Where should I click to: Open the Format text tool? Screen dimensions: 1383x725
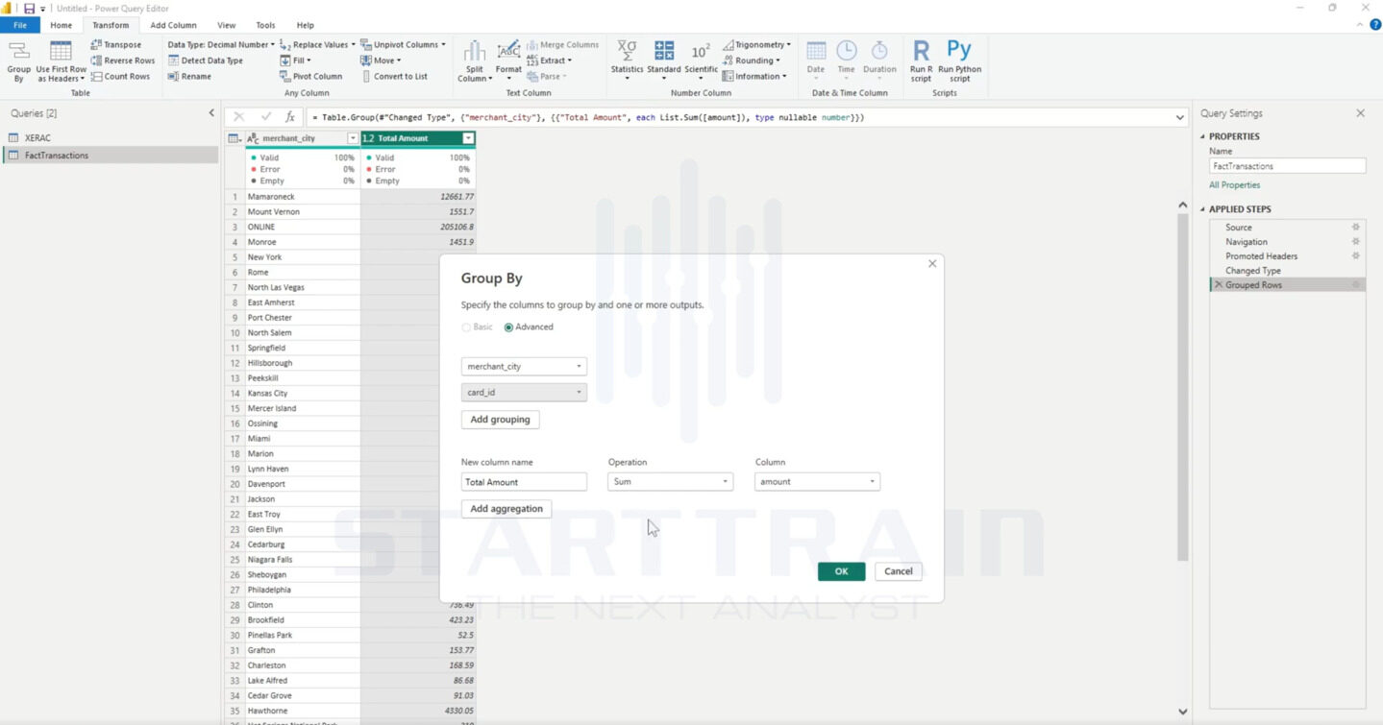coord(508,61)
